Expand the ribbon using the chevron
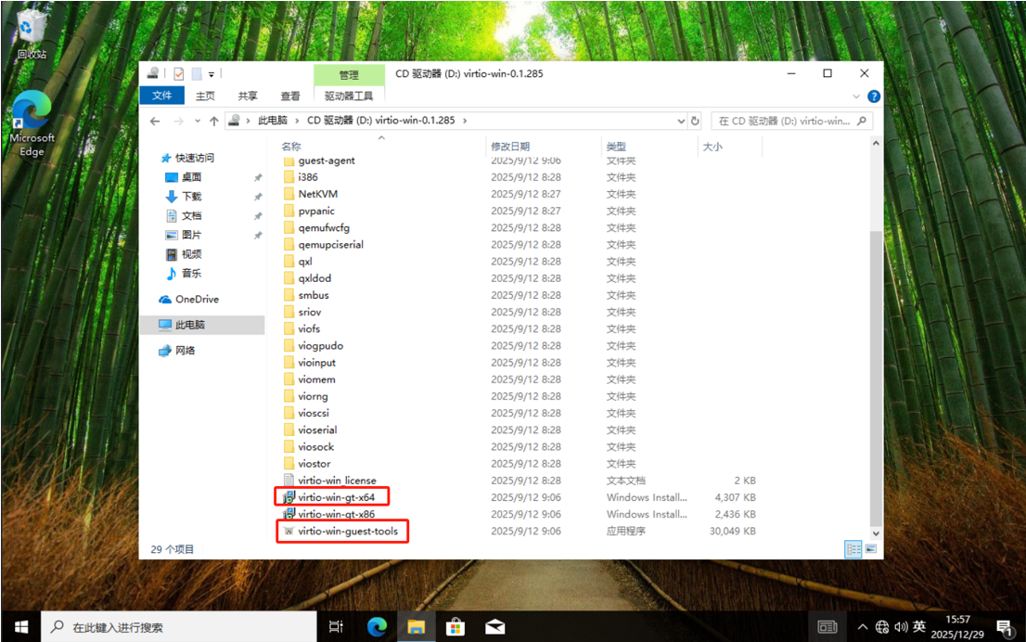This screenshot has height=642, width=1026. pyautogui.click(x=856, y=96)
